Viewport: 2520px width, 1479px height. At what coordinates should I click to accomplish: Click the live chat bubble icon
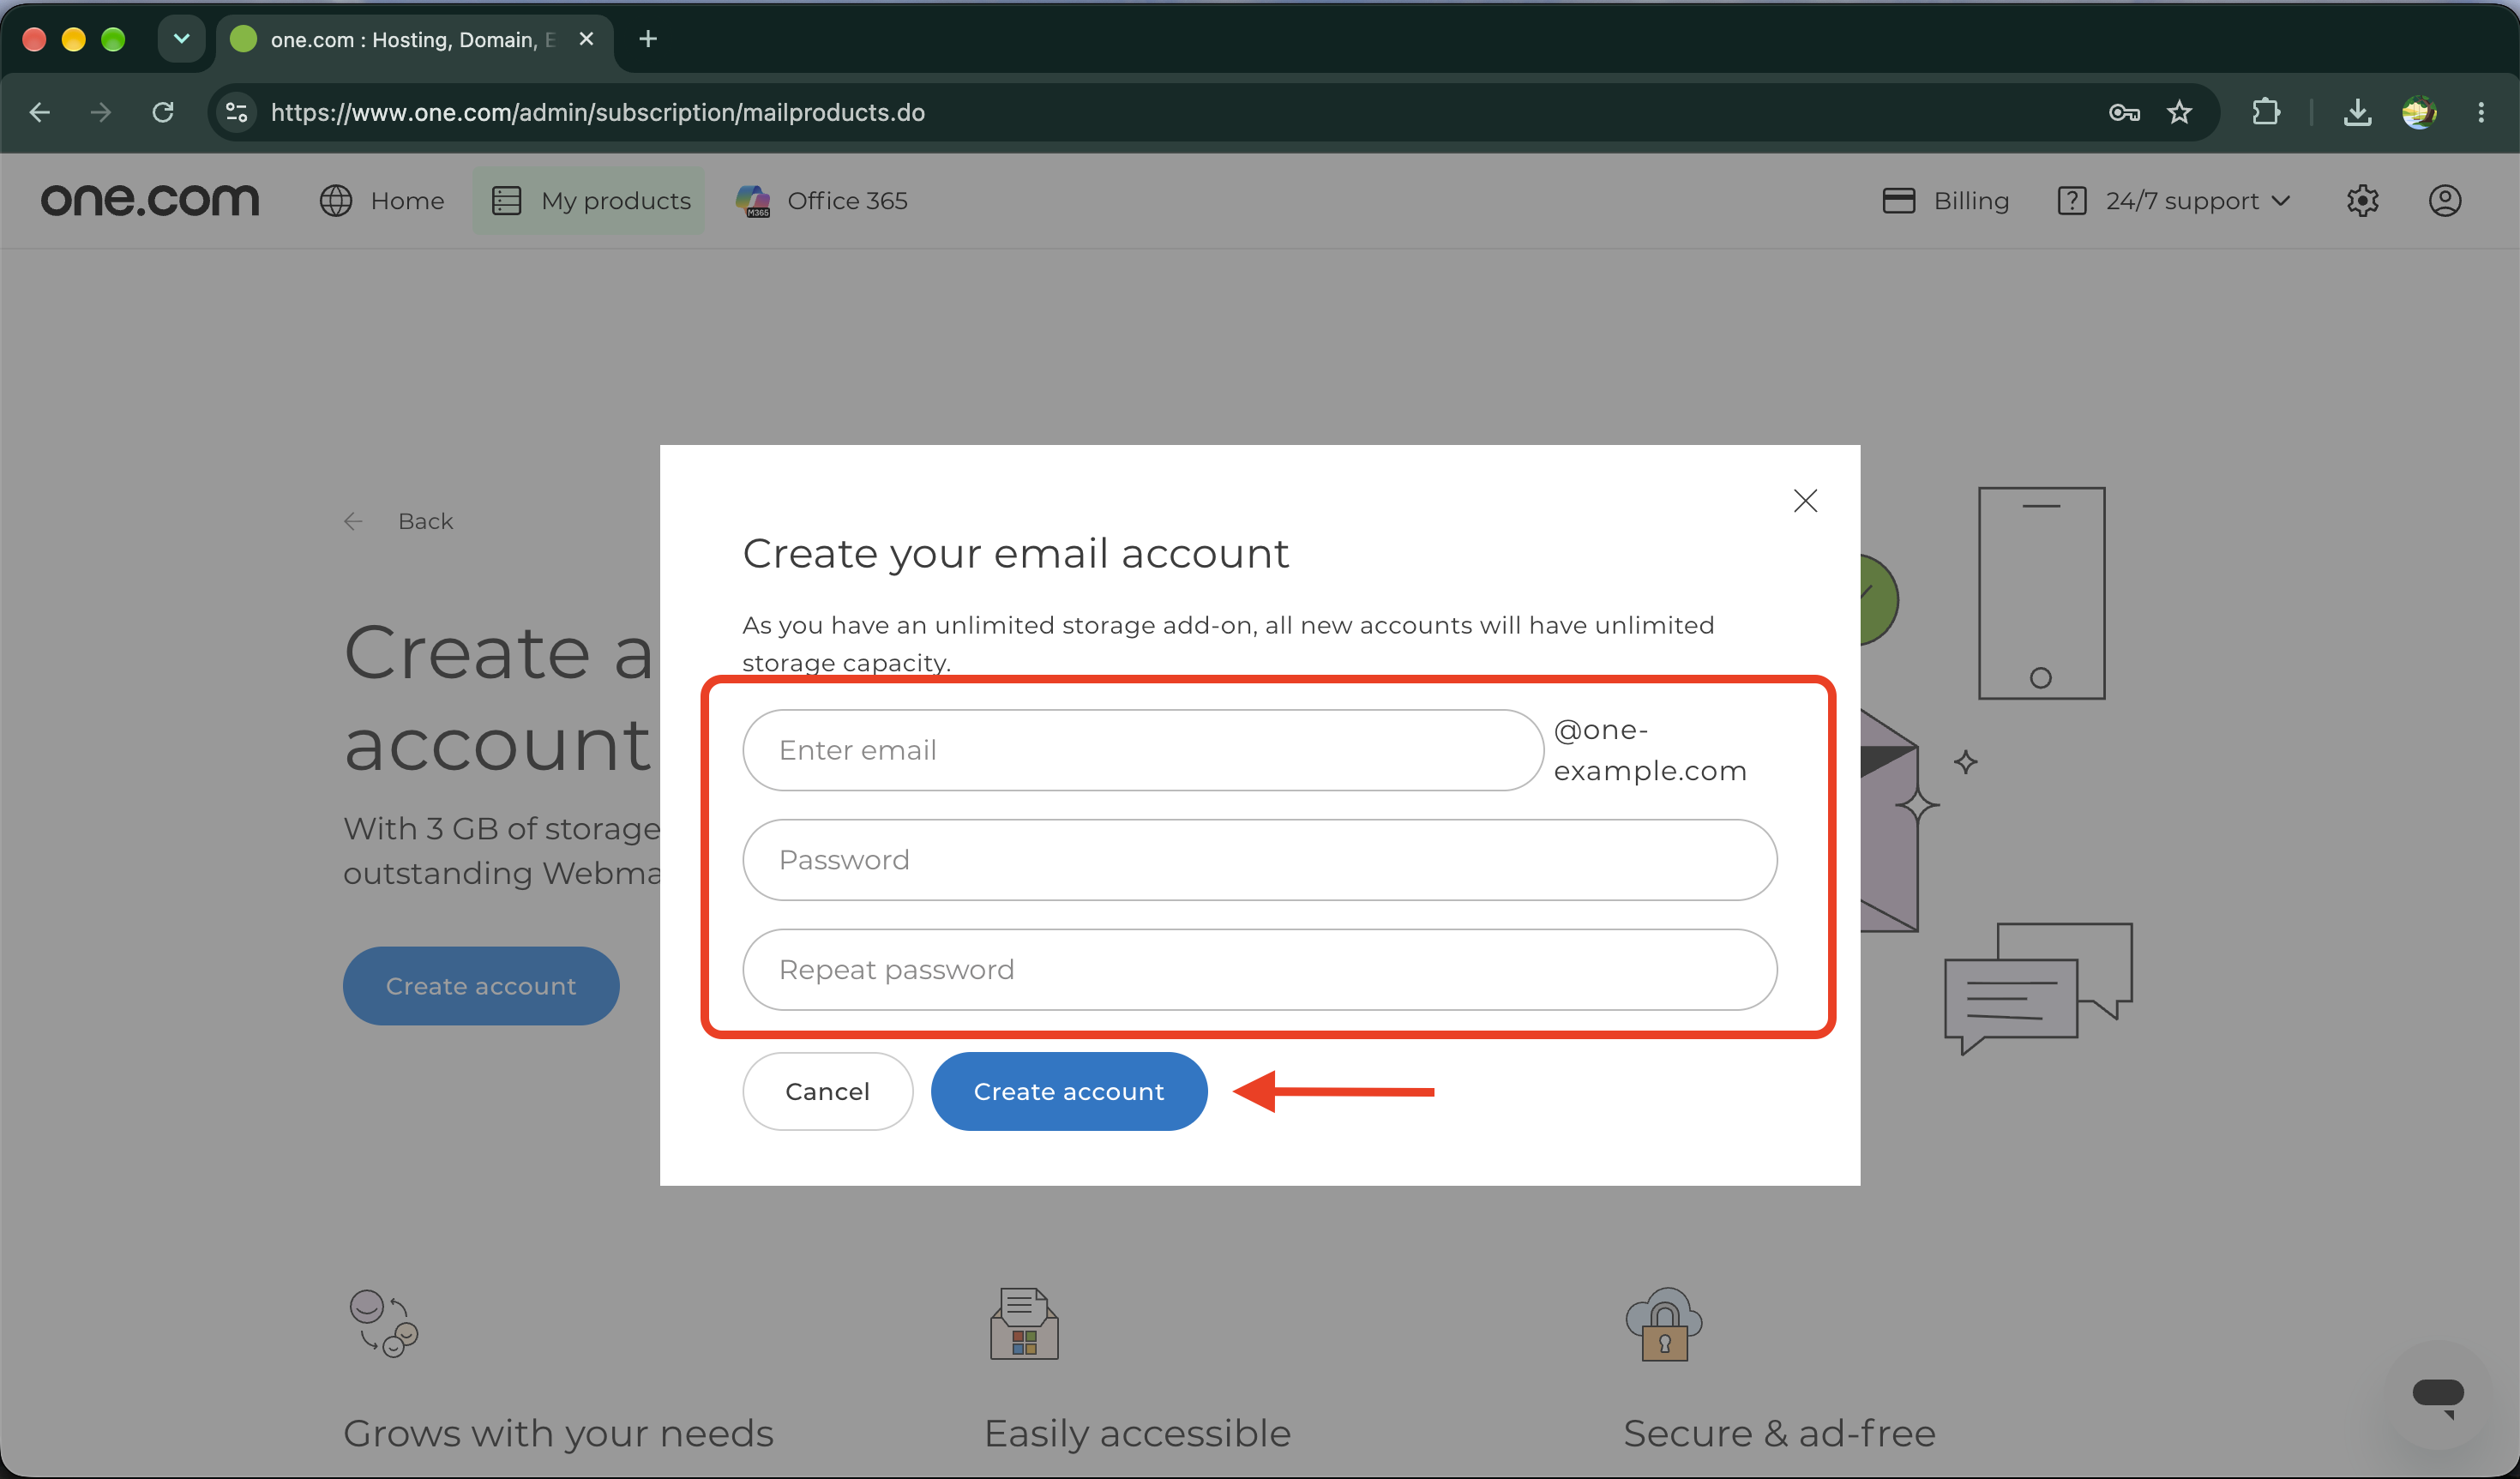[2437, 1395]
